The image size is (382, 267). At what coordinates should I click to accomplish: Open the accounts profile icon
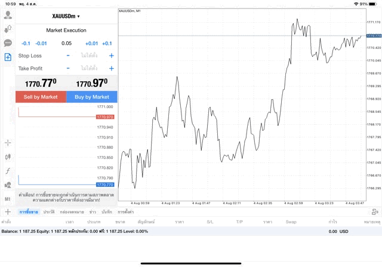pos(8,15)
